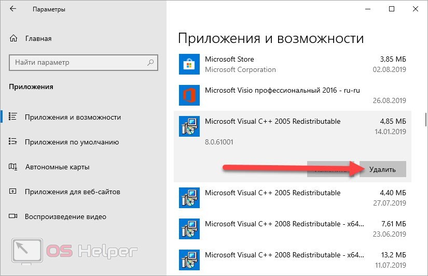Open Приложения и возможности section
The width and height of the screenshot is (428, 276).
tap(73, 117)
